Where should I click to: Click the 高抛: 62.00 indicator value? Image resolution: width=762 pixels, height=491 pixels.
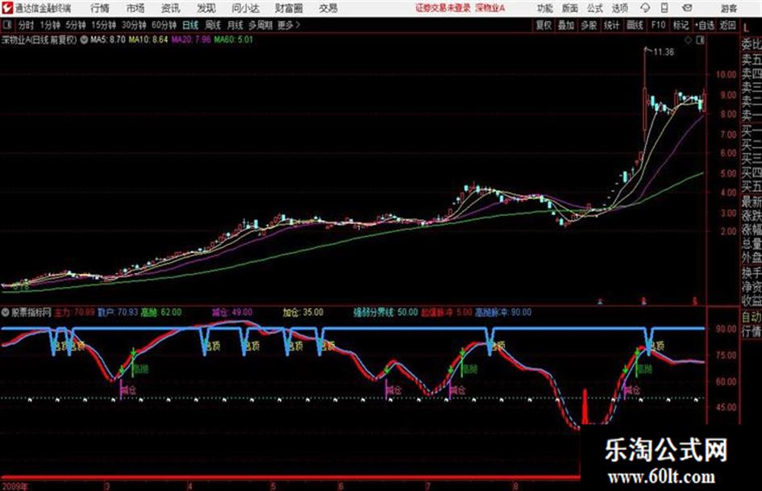[160, 312]
